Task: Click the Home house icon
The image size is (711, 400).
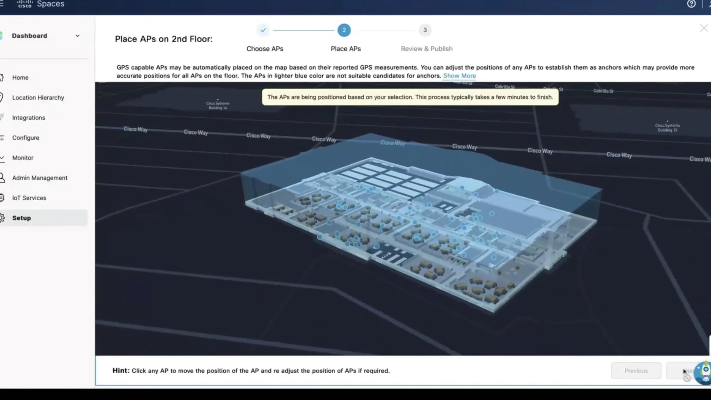Action: pyautogui.click(x=2, y=78)
